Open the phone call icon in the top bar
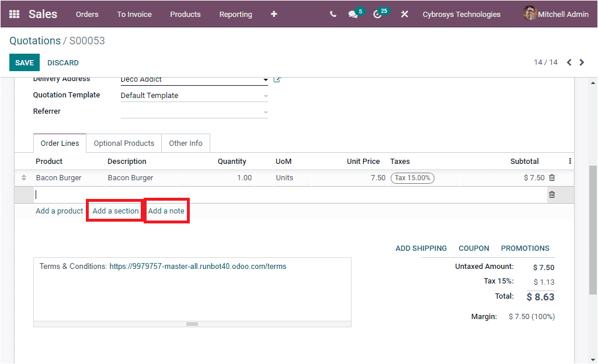Screen dimensions: 598x364 [x=332, y=14]
